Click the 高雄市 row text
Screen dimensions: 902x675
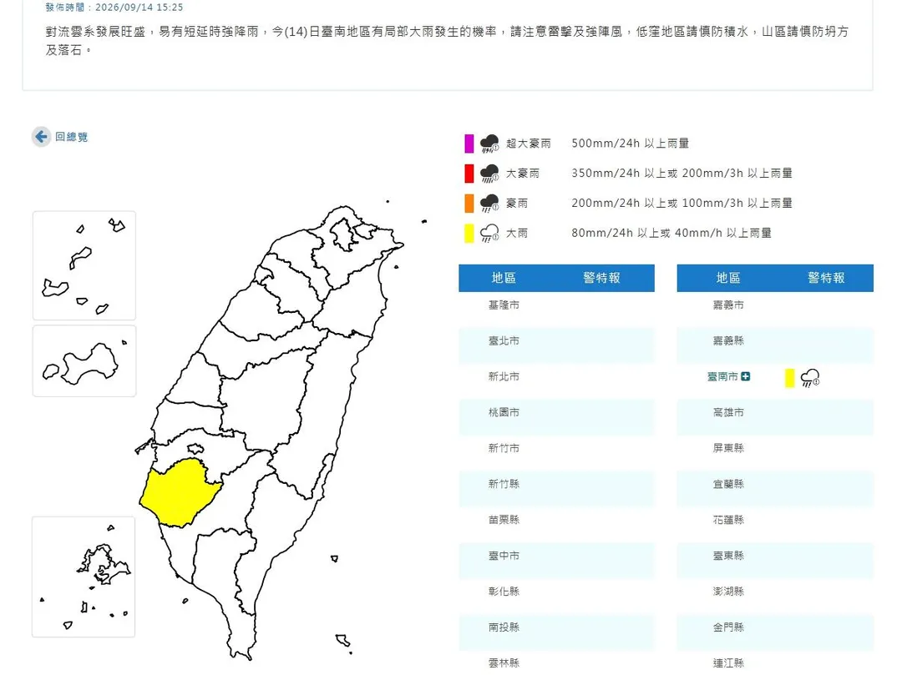coord(728,412)
